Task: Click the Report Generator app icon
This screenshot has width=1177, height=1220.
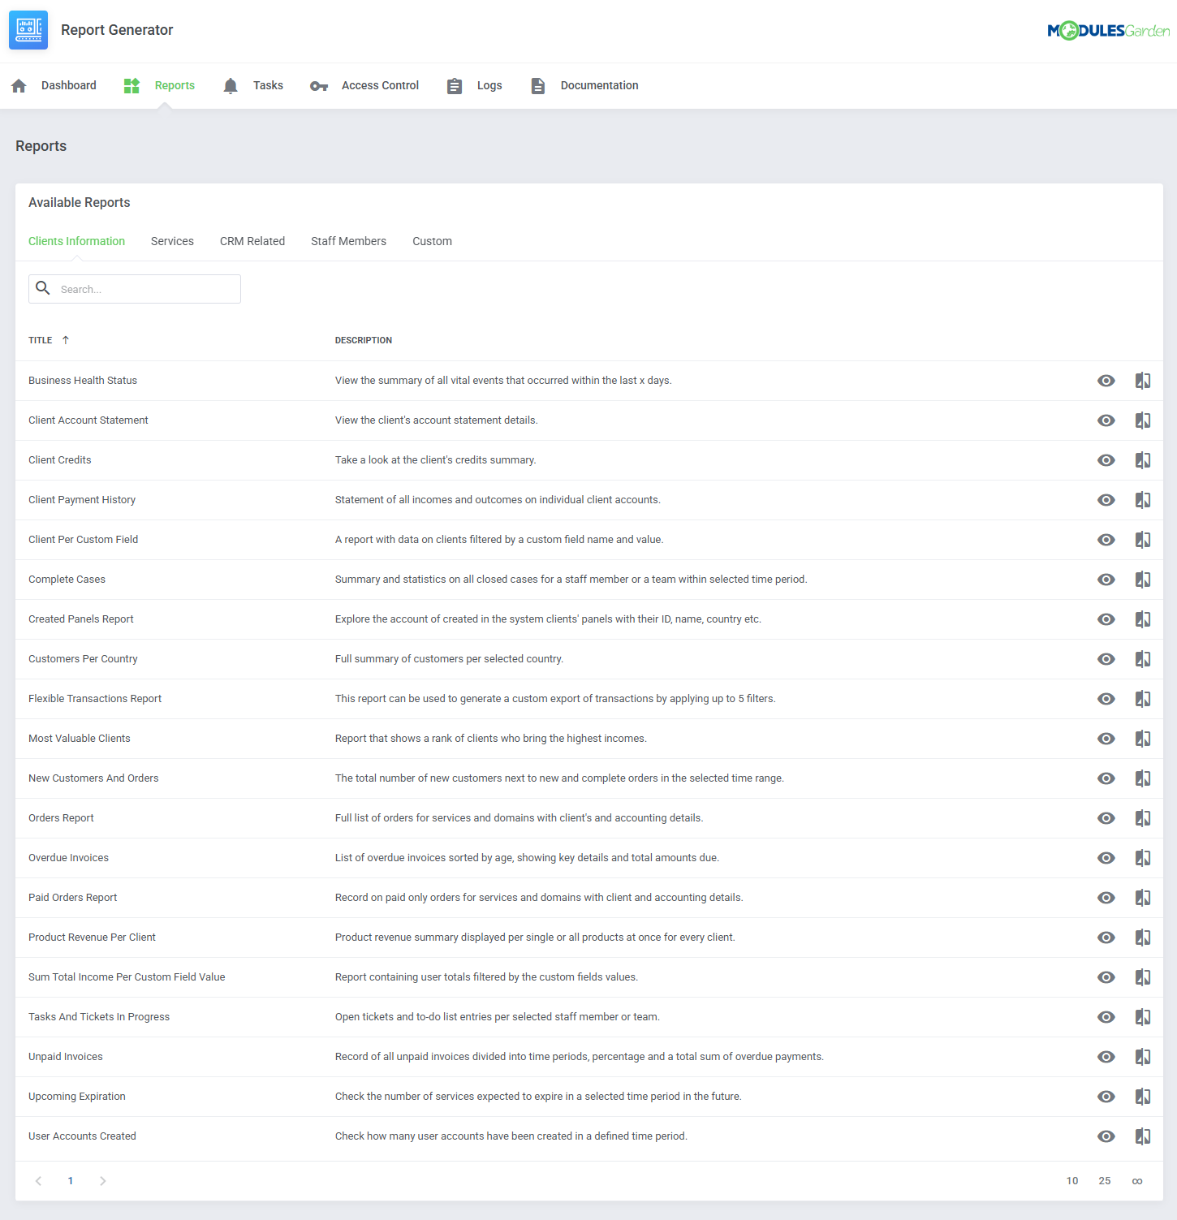Action: point(28,30)
